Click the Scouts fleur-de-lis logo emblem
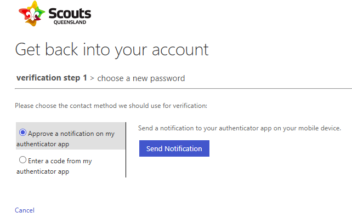The height and width of the screenshot is (218, 352). click(x=32, y=14)
